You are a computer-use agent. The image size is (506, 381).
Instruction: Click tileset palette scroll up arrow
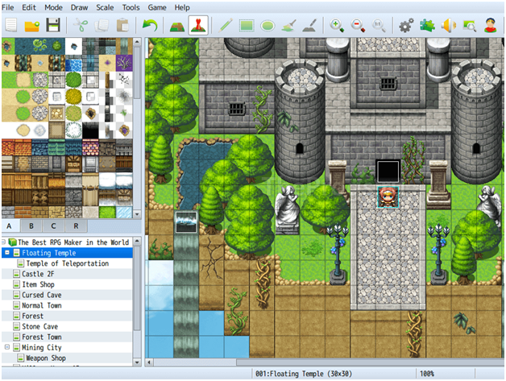(x=137, y=42)
